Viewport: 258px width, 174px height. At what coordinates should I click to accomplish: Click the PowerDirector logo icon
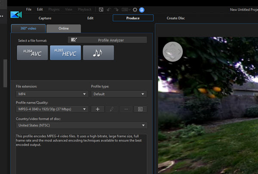(x=16, y=15)
